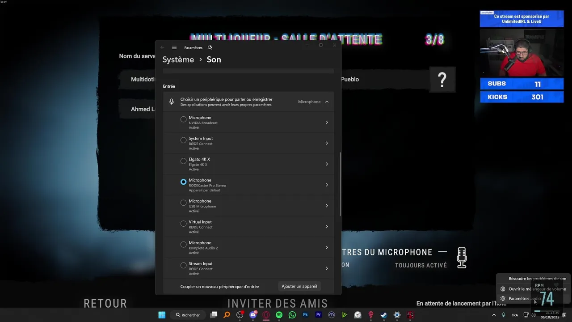This screenshot has width=572, height=322.
Task: Open the clock app on the taskbar
Action: (358, 315)
